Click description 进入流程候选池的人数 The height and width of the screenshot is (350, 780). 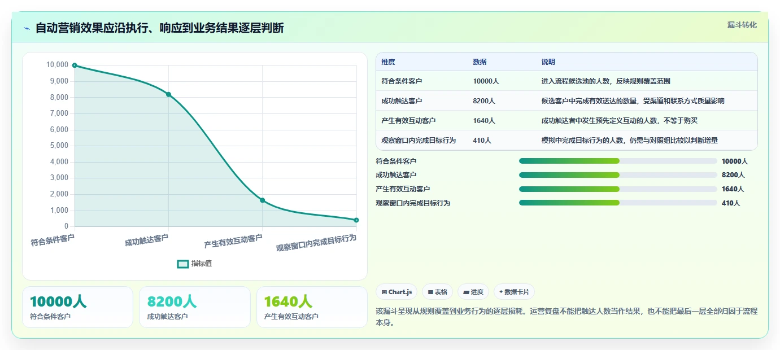tap(605, 81)
